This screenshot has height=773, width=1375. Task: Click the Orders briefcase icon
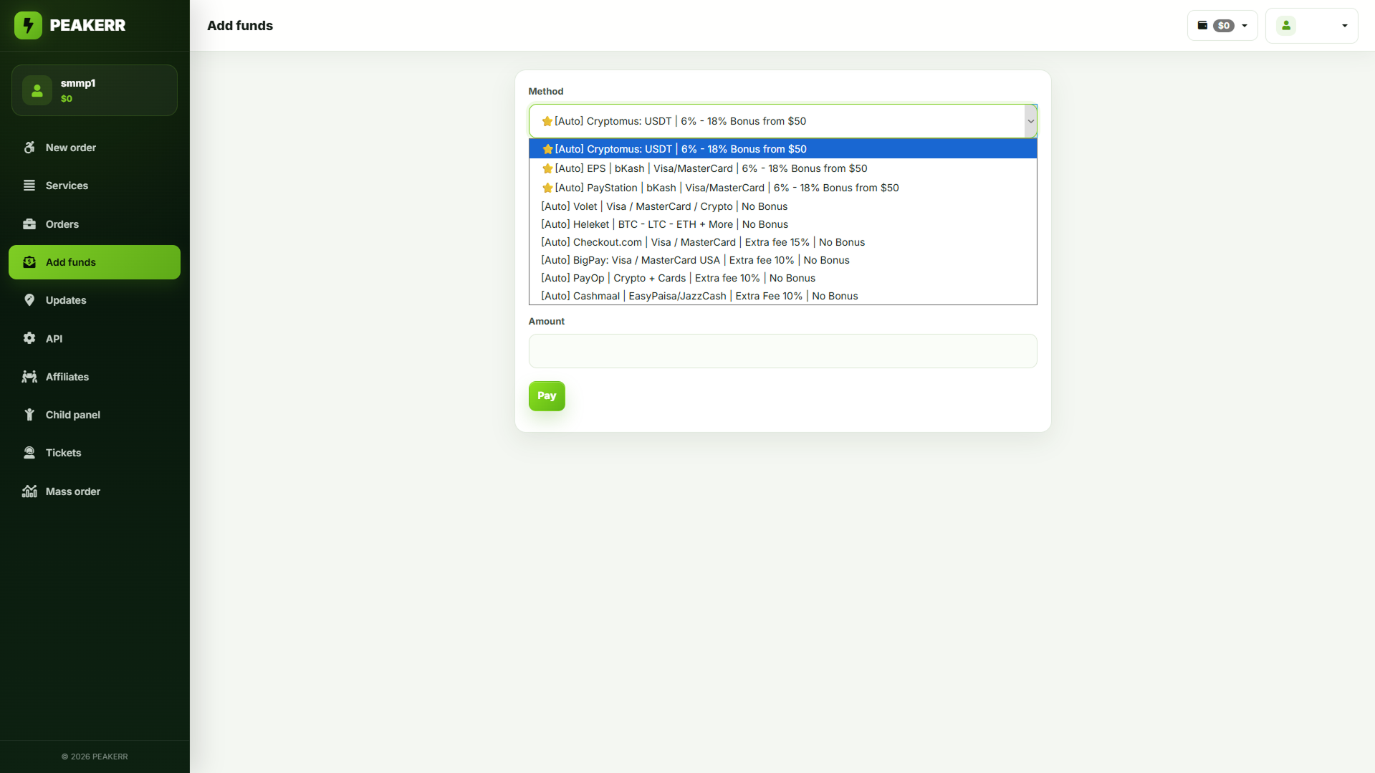[x=29, y=224]
